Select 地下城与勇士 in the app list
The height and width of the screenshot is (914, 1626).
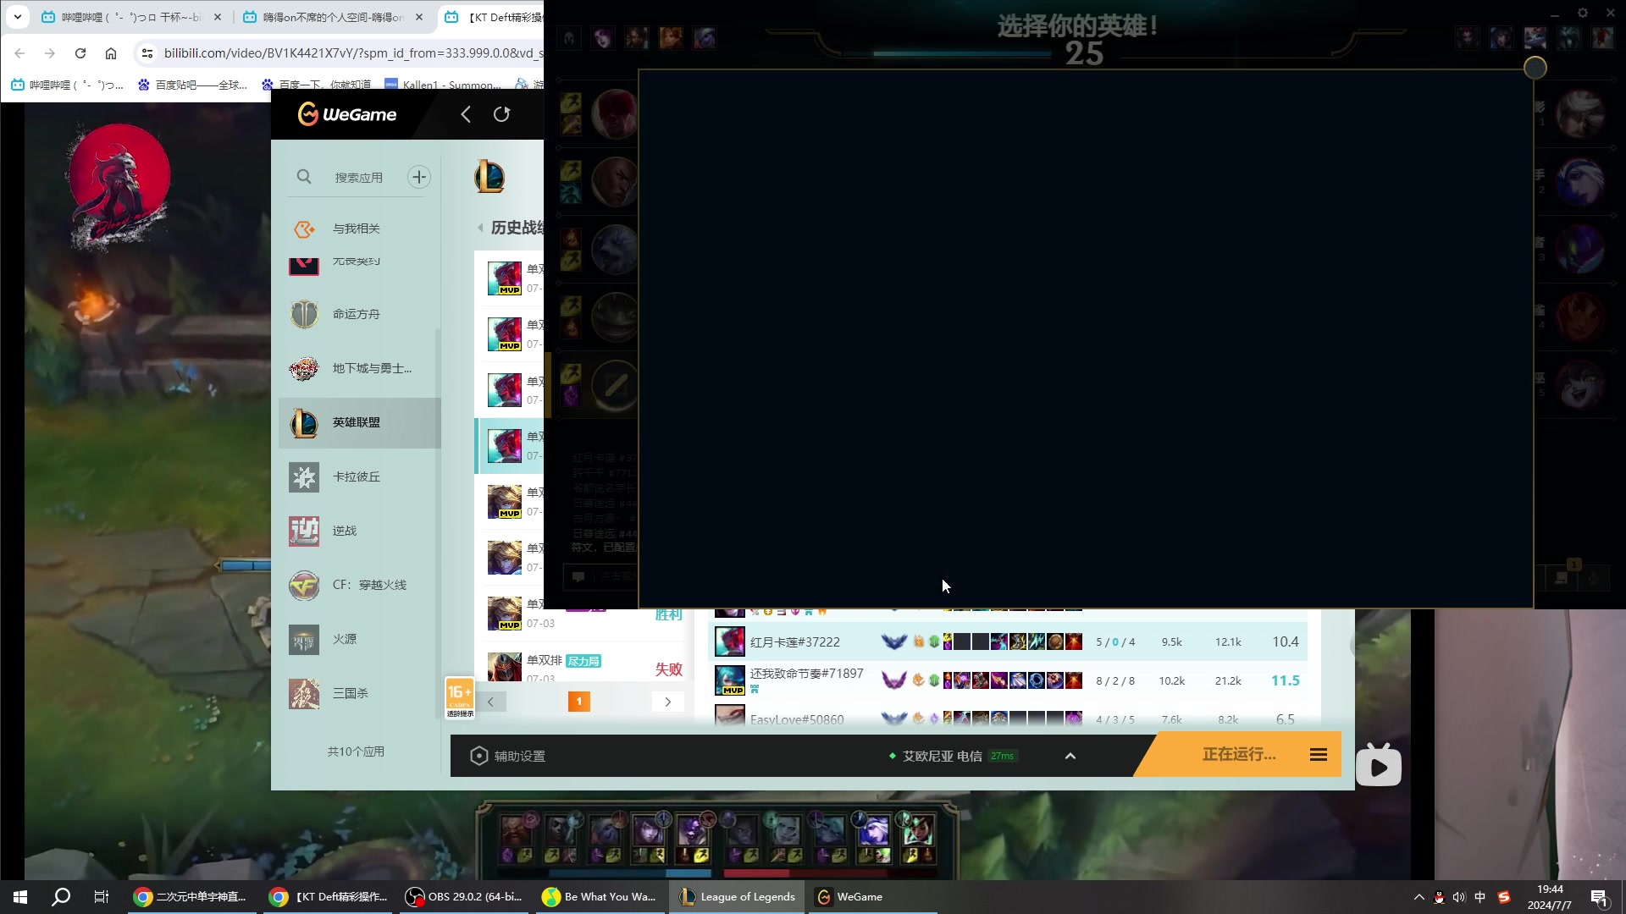click(360, 368)
